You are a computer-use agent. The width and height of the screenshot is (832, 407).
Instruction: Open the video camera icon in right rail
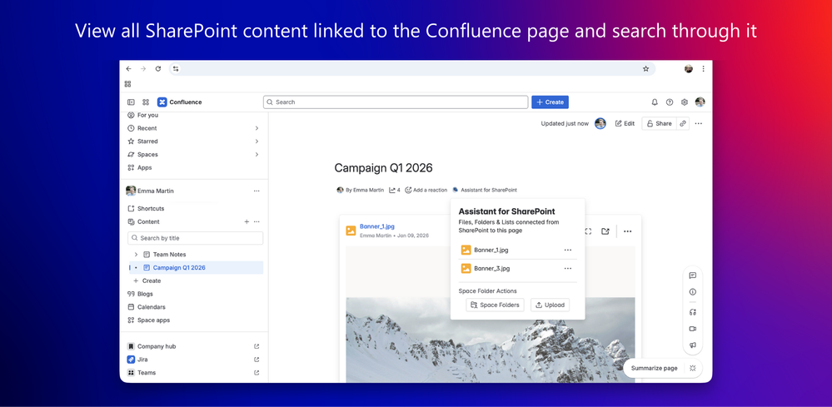coord(692,329)
